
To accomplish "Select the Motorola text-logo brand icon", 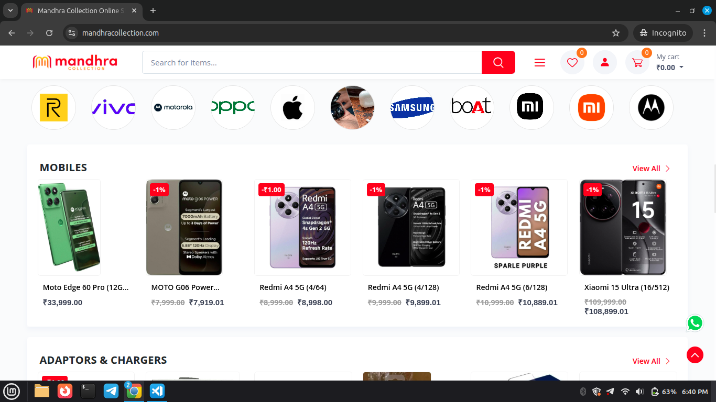I will tap(173, 107).
